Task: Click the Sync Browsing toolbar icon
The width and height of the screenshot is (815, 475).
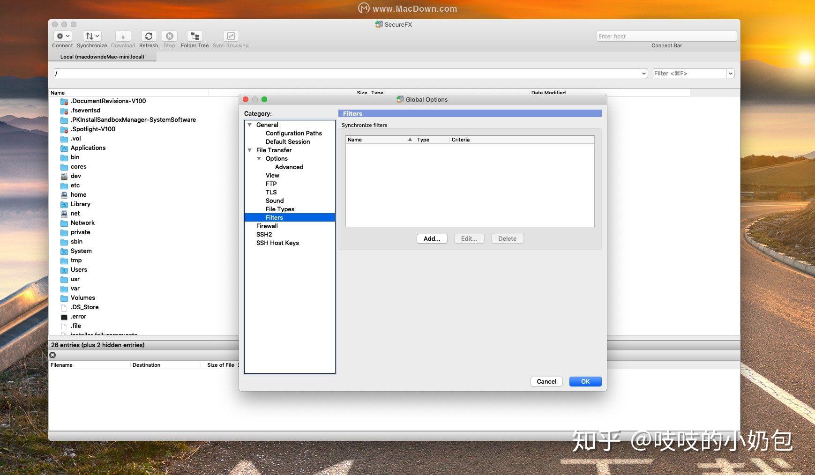Action: click(x=231, y=36)
